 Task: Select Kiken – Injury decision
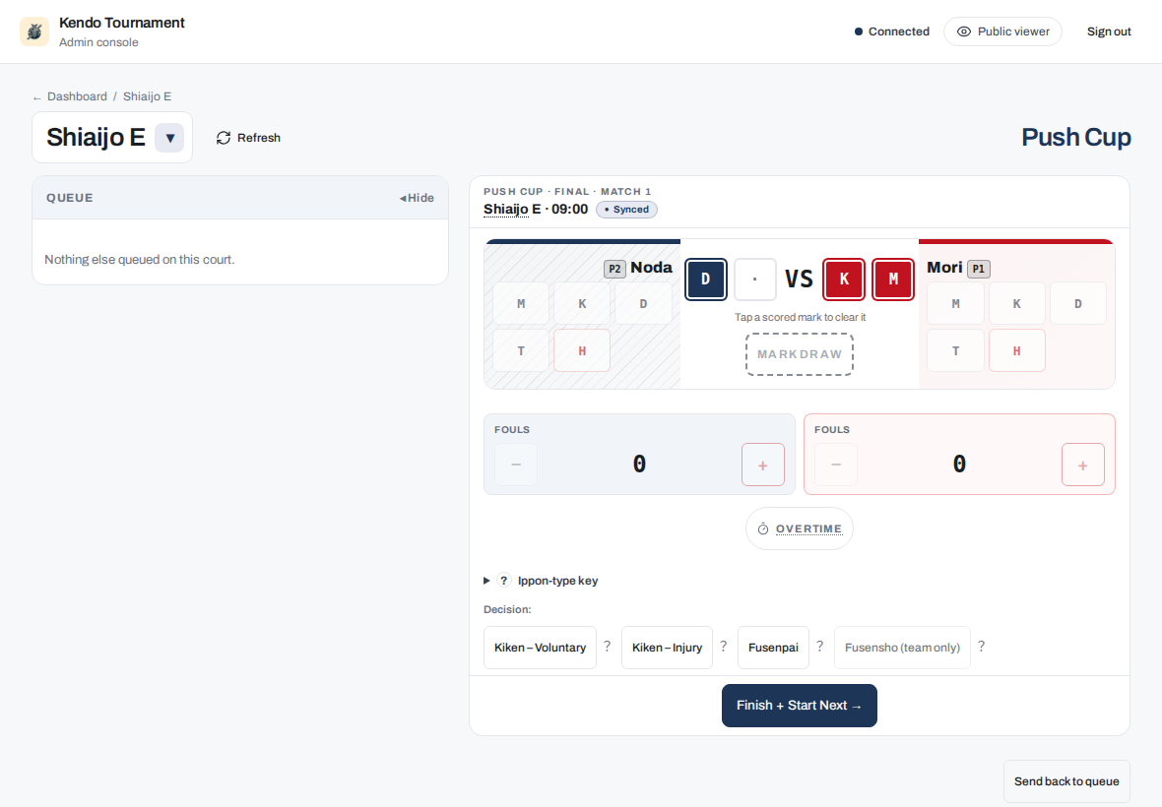click(667, 648)
